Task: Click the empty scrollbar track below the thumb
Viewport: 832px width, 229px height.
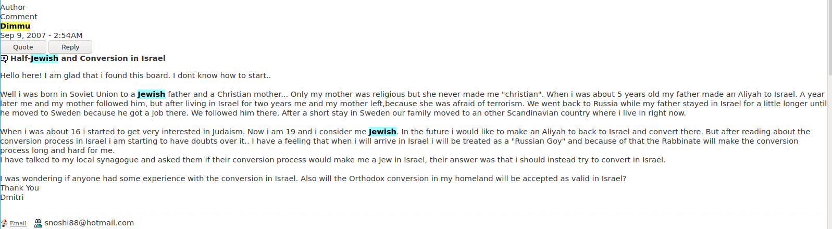Action: (829, 156)
